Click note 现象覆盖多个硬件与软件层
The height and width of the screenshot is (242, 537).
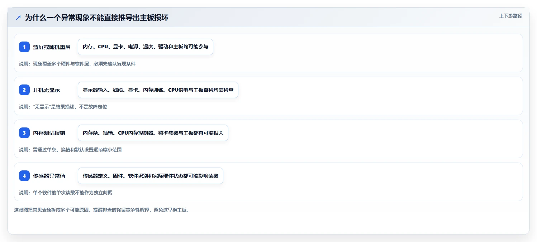77,64
